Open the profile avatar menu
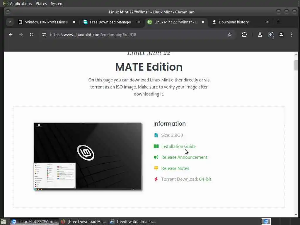 [281, 35]
